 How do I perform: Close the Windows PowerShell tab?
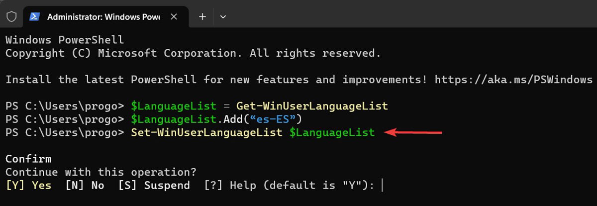[x=174, y=16]
